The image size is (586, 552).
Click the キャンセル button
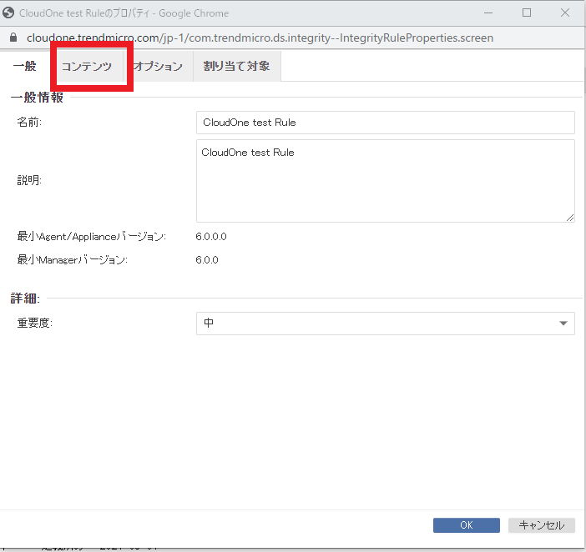click(542, 525)
